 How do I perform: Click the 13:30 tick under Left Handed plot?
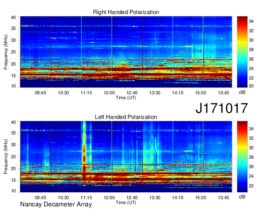click(x=155, y=198)
